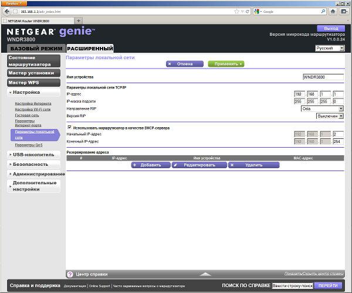Switch to БАЗОВЫЙ РЕЖИМ tab
This screenshot has width=352, height=293.
point(36,49)
